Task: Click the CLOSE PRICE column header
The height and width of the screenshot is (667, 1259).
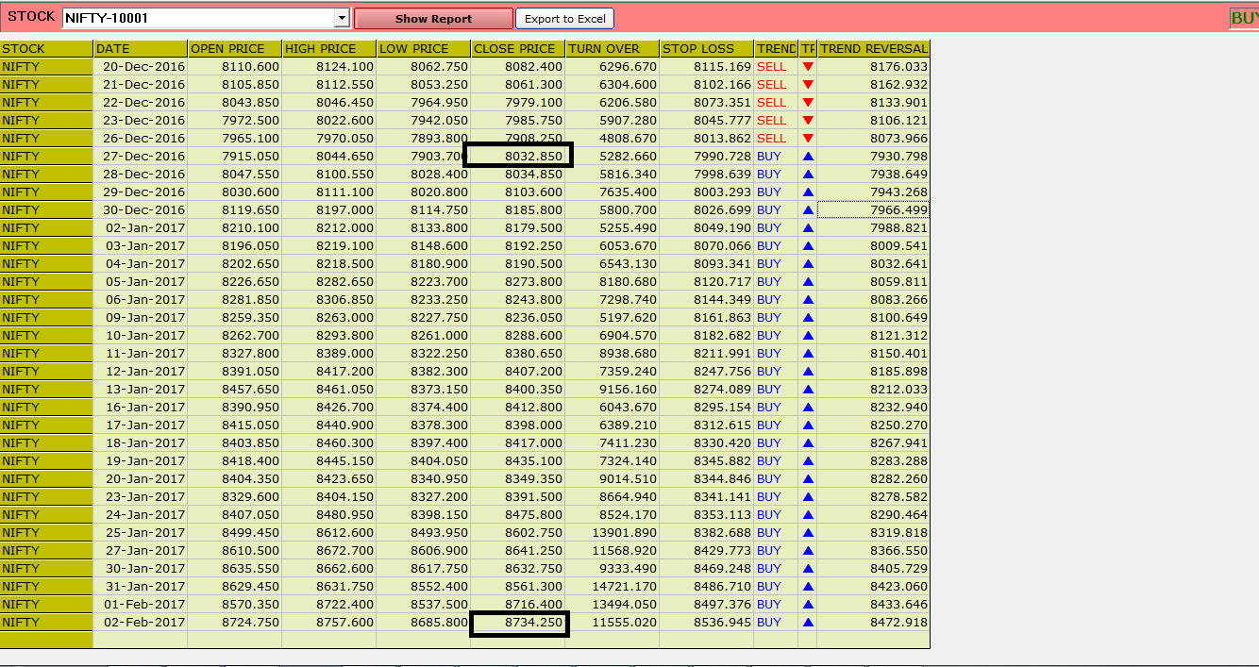Action: point(518,49)
